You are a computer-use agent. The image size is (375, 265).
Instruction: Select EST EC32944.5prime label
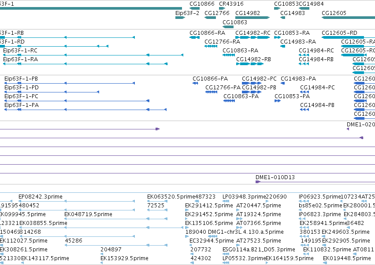coord(212,241)
